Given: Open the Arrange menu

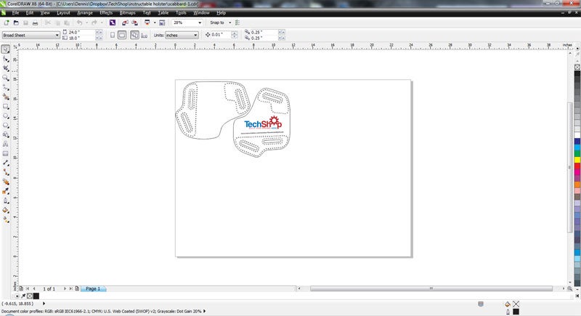Looking at the screenshot, I should coord(84,12).
